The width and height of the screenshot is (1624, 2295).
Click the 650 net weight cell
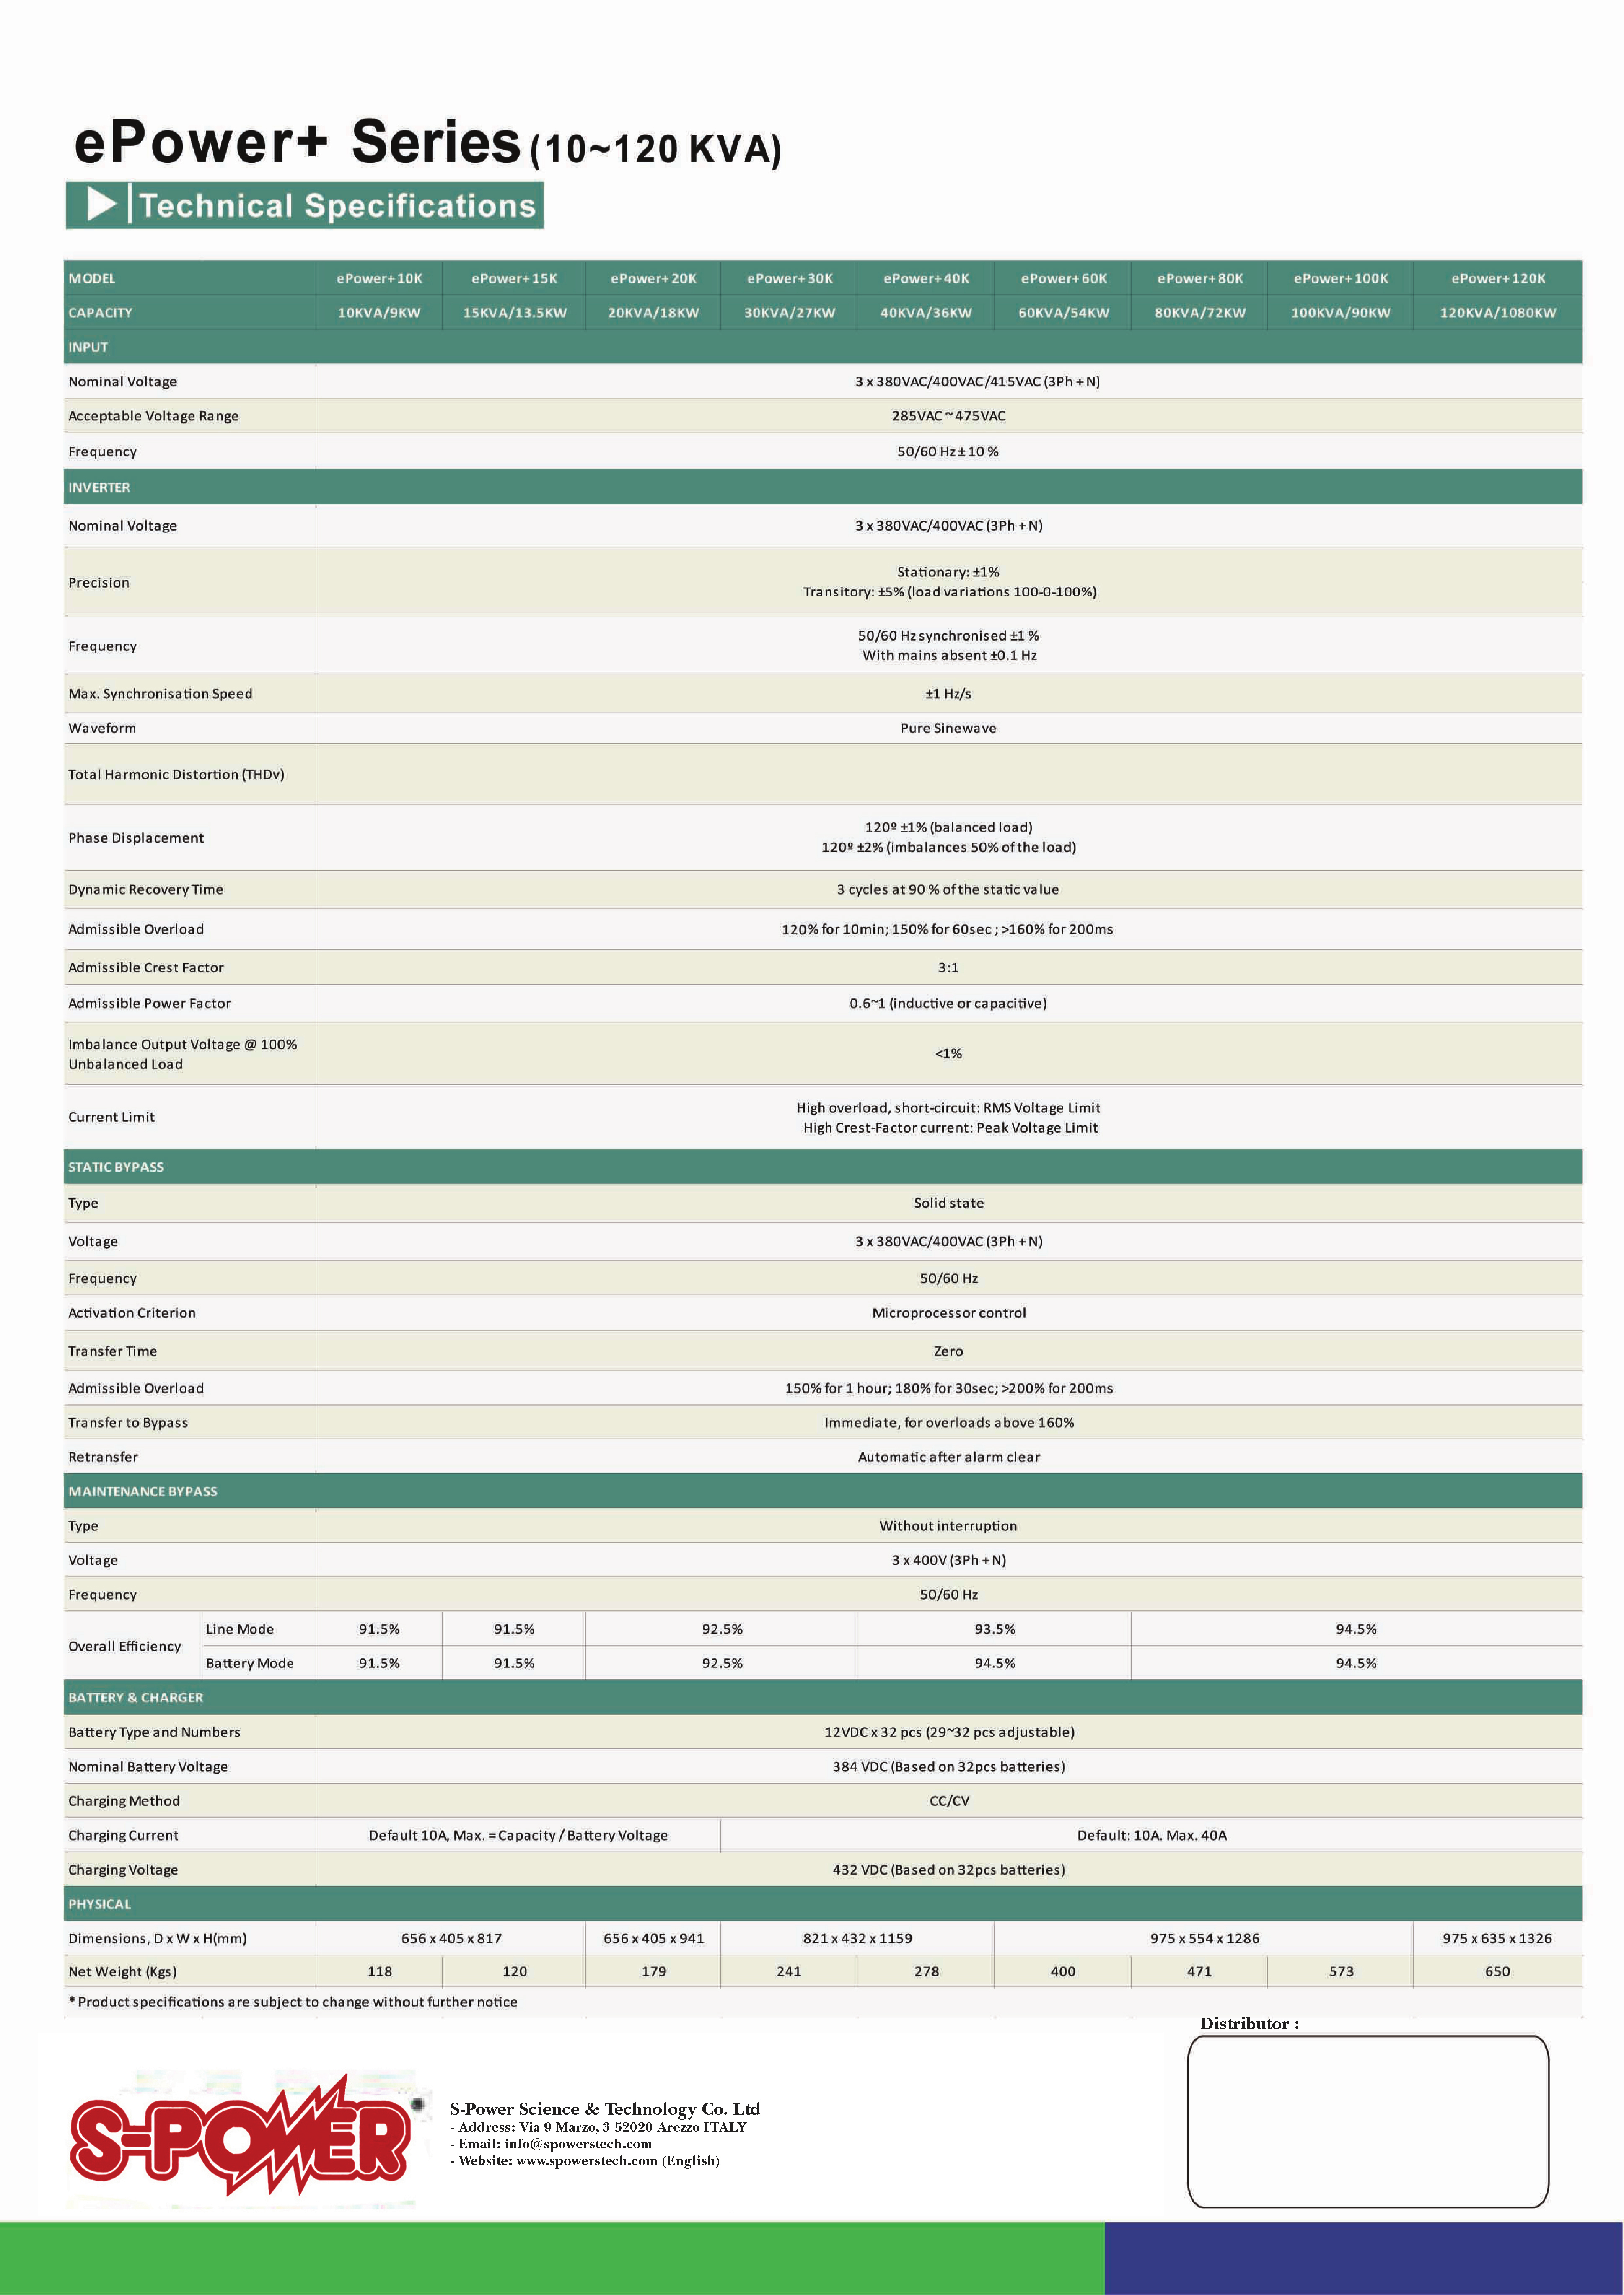coord(1497,1972)
